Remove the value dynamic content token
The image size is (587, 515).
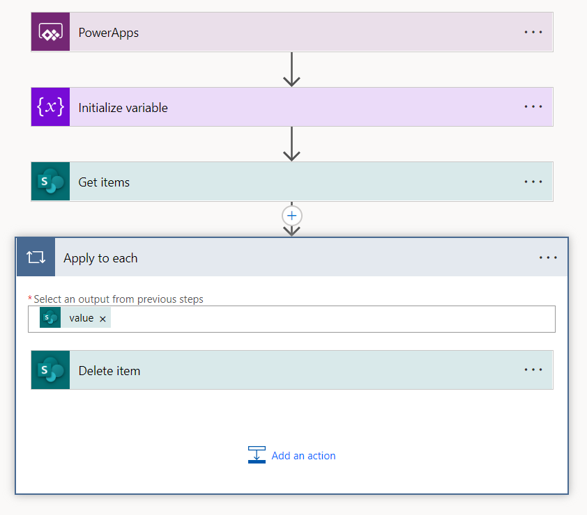[x=102, y=317]
